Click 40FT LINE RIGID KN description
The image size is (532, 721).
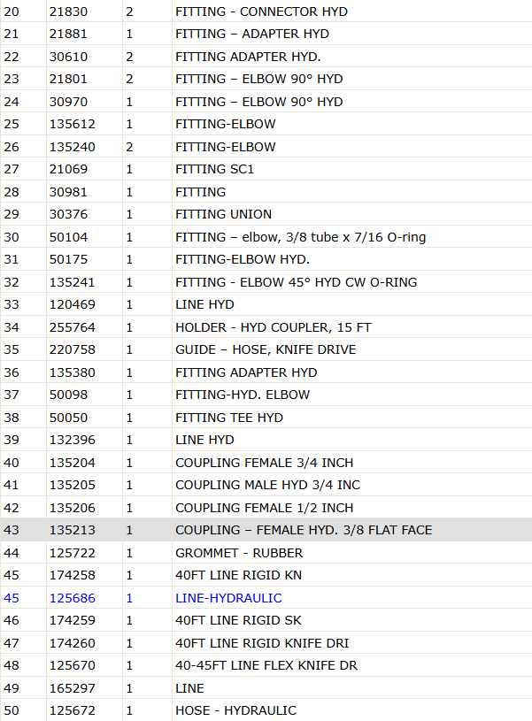click(x=238, y=575)
